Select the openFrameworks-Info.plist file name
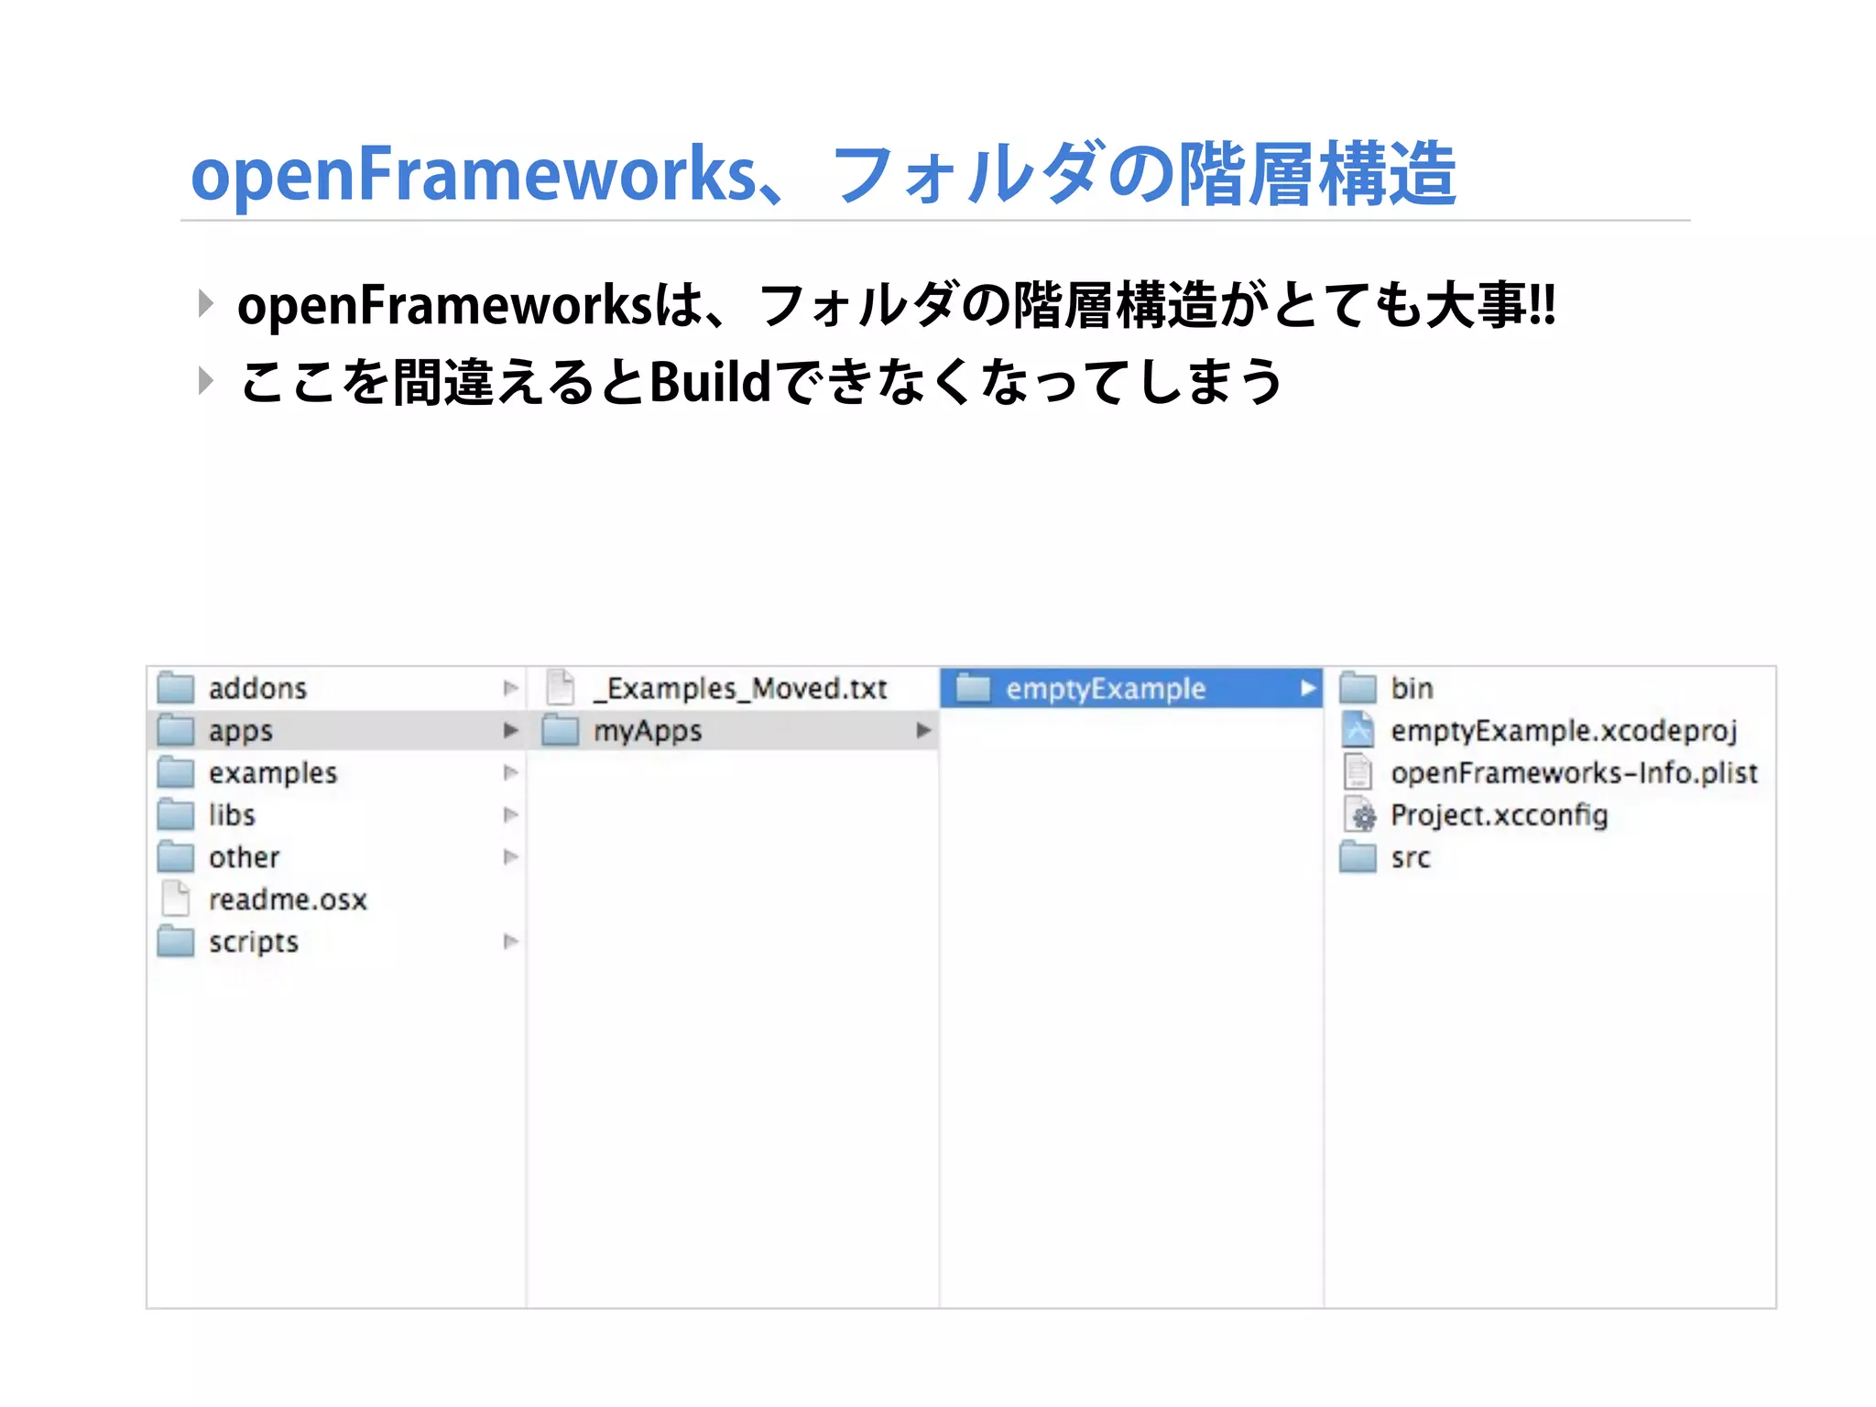Screen dimensions: 1876x1407 click(1574, 773)
